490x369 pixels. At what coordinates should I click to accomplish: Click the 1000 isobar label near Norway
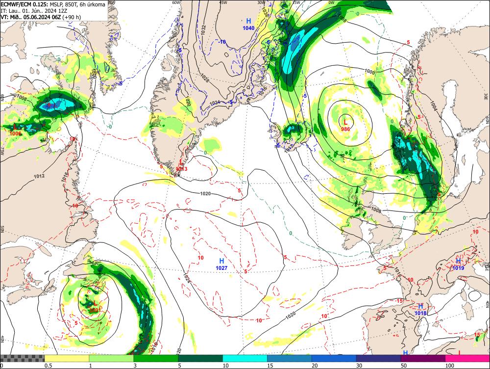[369, 72]
